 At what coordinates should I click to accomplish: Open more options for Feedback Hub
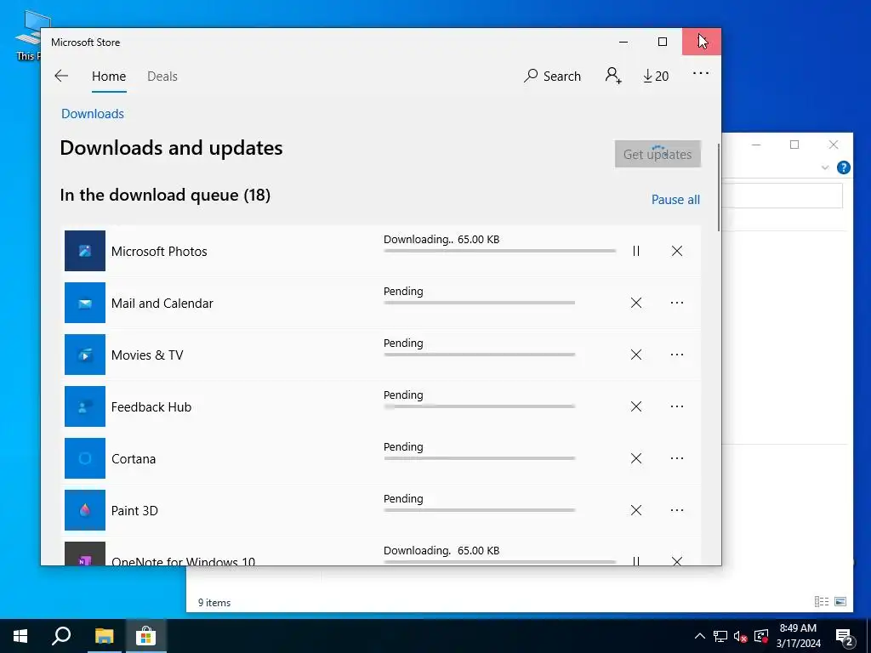click(x=676, y=406)
